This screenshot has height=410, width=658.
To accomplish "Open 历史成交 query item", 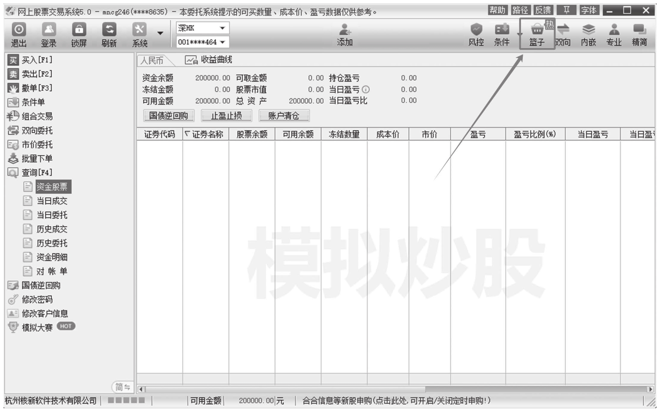I will (46, 229).
